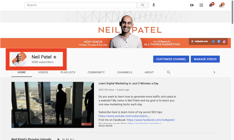The width and height of the screenshot is (234, 140).
Task: Click inside the Search input field
Action: pyautogui.click(x=81, y=5)
